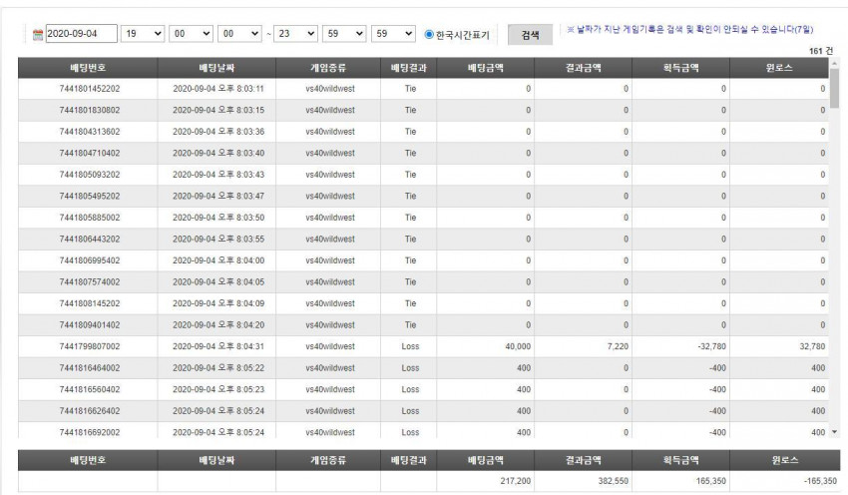
Task: Click the 7-day notice text link
Action: click(x=690, y=30)
